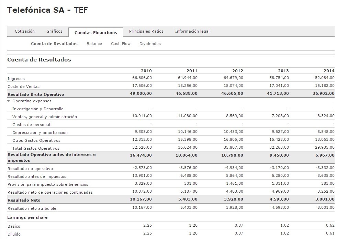Select Provisión para impuesto sobre beneficios
The image size is (337, 239).
(48, 184)
